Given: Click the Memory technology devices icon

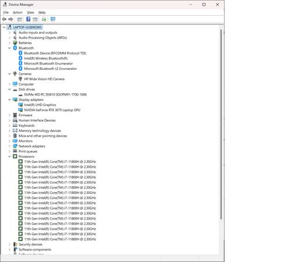Looking at the screenshot, I should (15, 130).
